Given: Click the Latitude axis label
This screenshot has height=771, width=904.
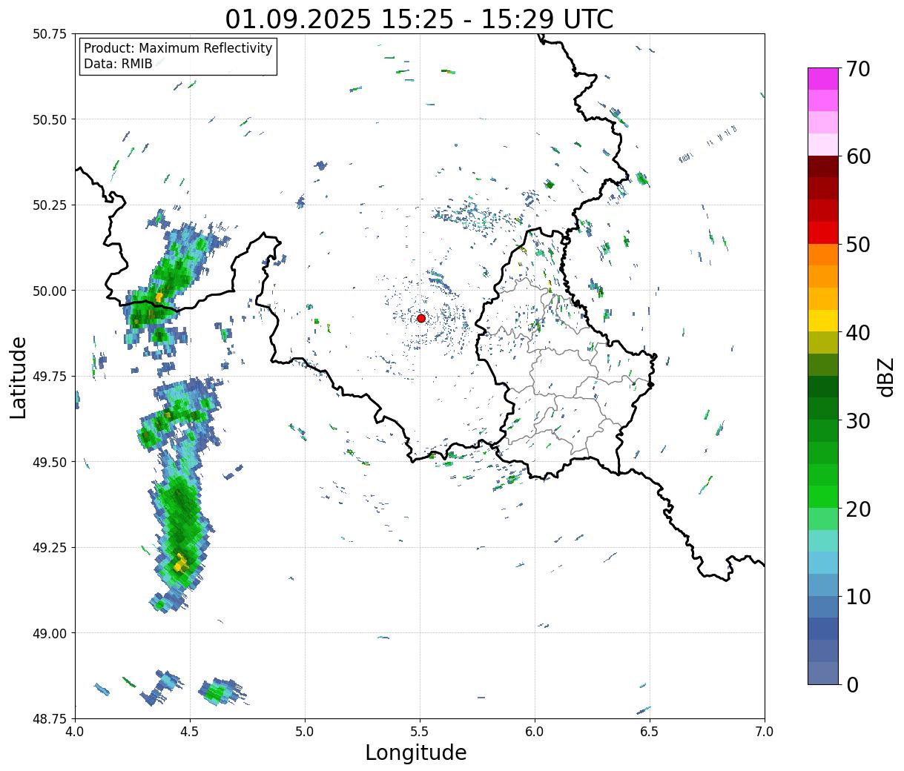Looking at the screenshot, I should 19,377.
